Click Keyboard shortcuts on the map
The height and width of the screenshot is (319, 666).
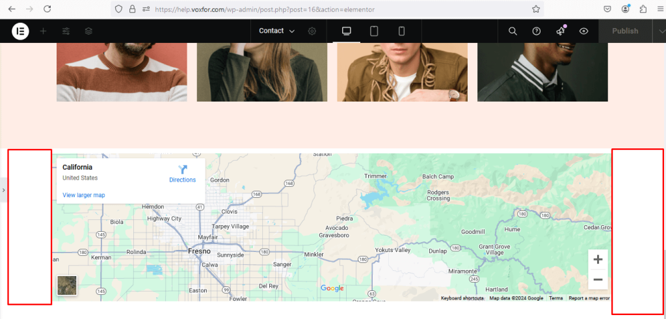pyautogui.click(x=462, y=298)
